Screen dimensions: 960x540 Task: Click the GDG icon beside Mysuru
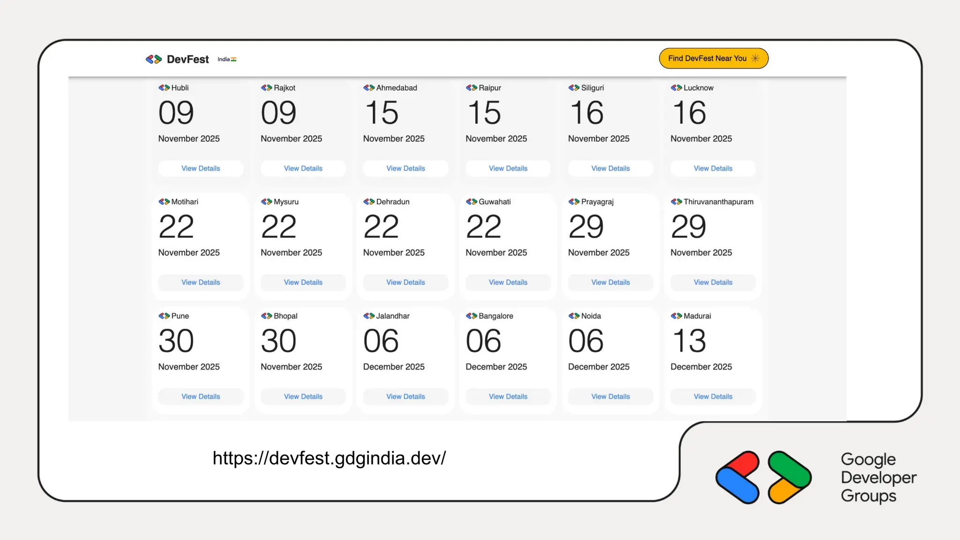click(267, 202)
